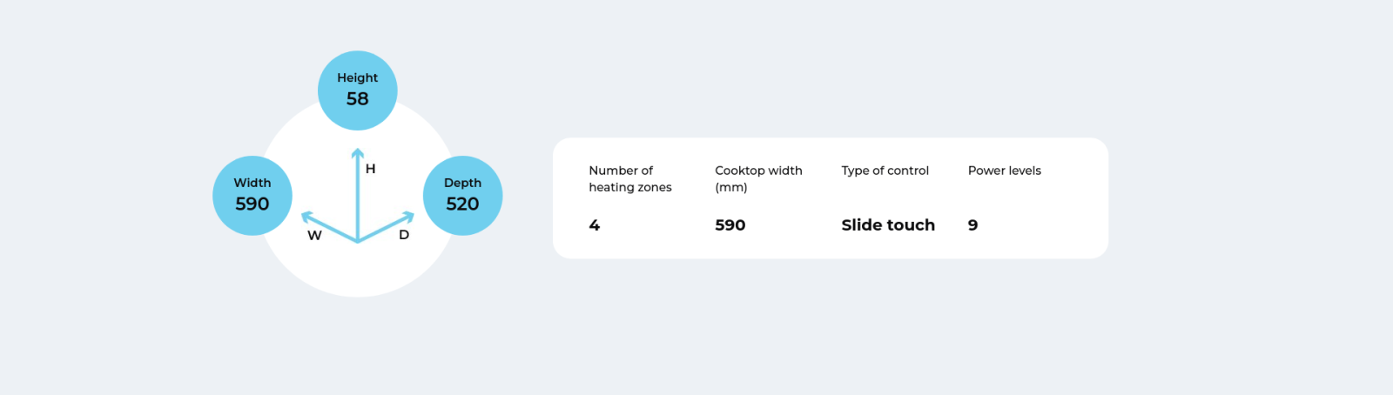Click the D axis arrow

coord(386,226)
